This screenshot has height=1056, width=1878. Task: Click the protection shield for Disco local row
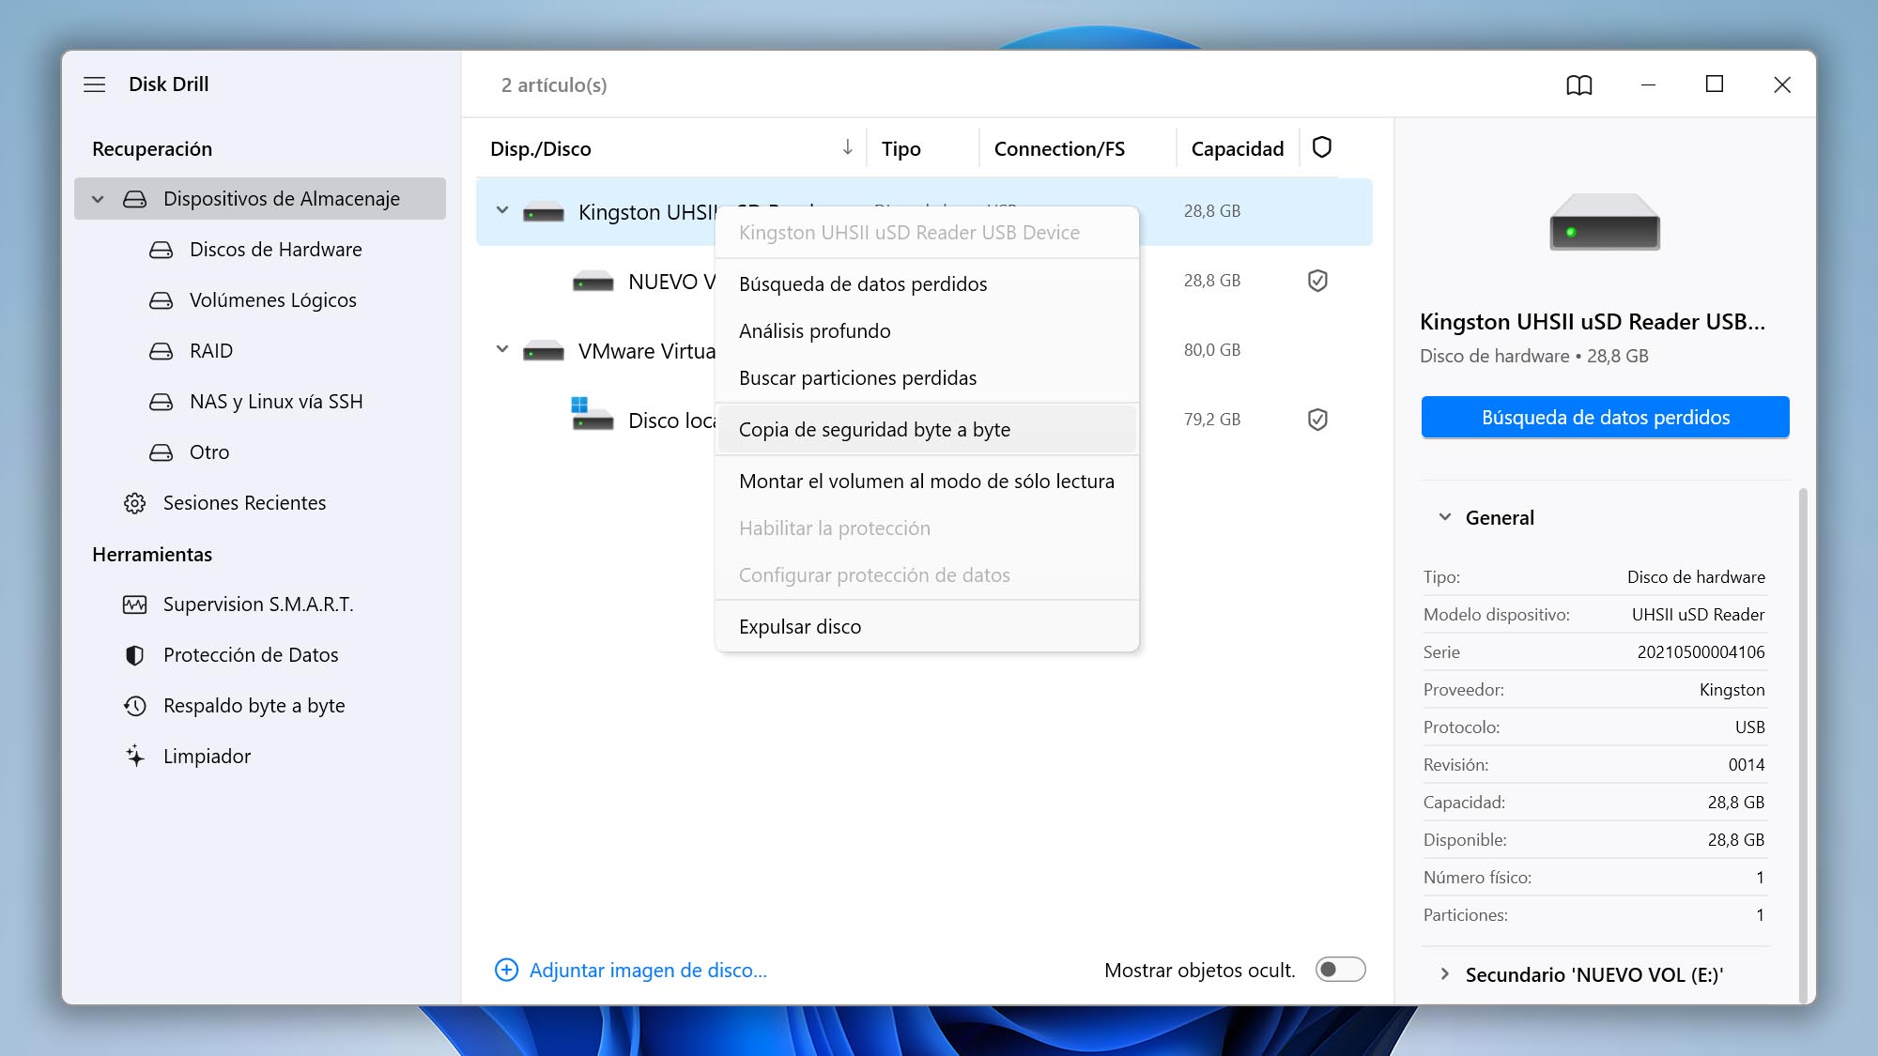1317,420
